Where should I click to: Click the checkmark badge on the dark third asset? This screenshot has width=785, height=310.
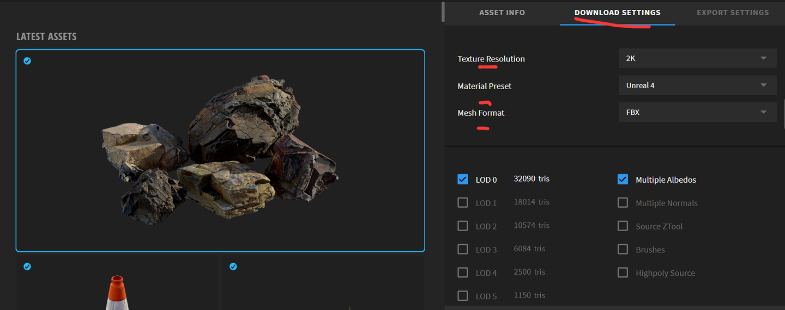coord(233,266)
